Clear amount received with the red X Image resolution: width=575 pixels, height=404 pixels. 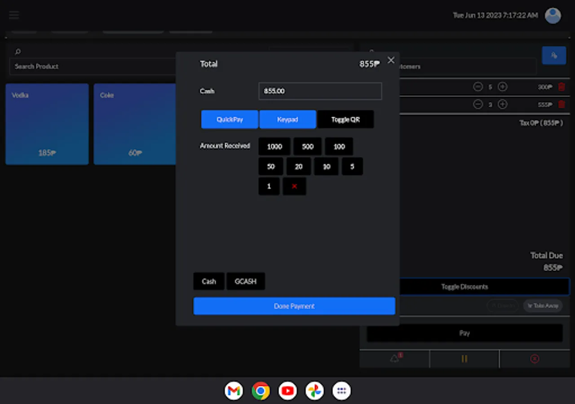point(294,186)
